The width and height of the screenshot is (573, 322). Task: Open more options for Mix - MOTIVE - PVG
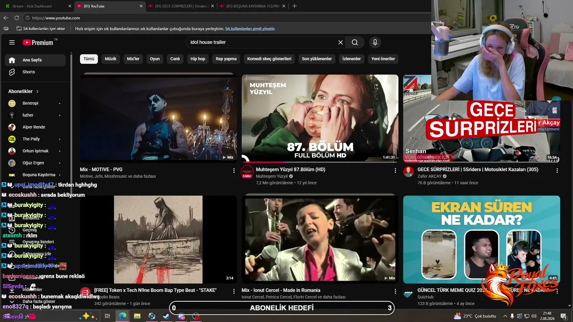click(x=234, y=170)
